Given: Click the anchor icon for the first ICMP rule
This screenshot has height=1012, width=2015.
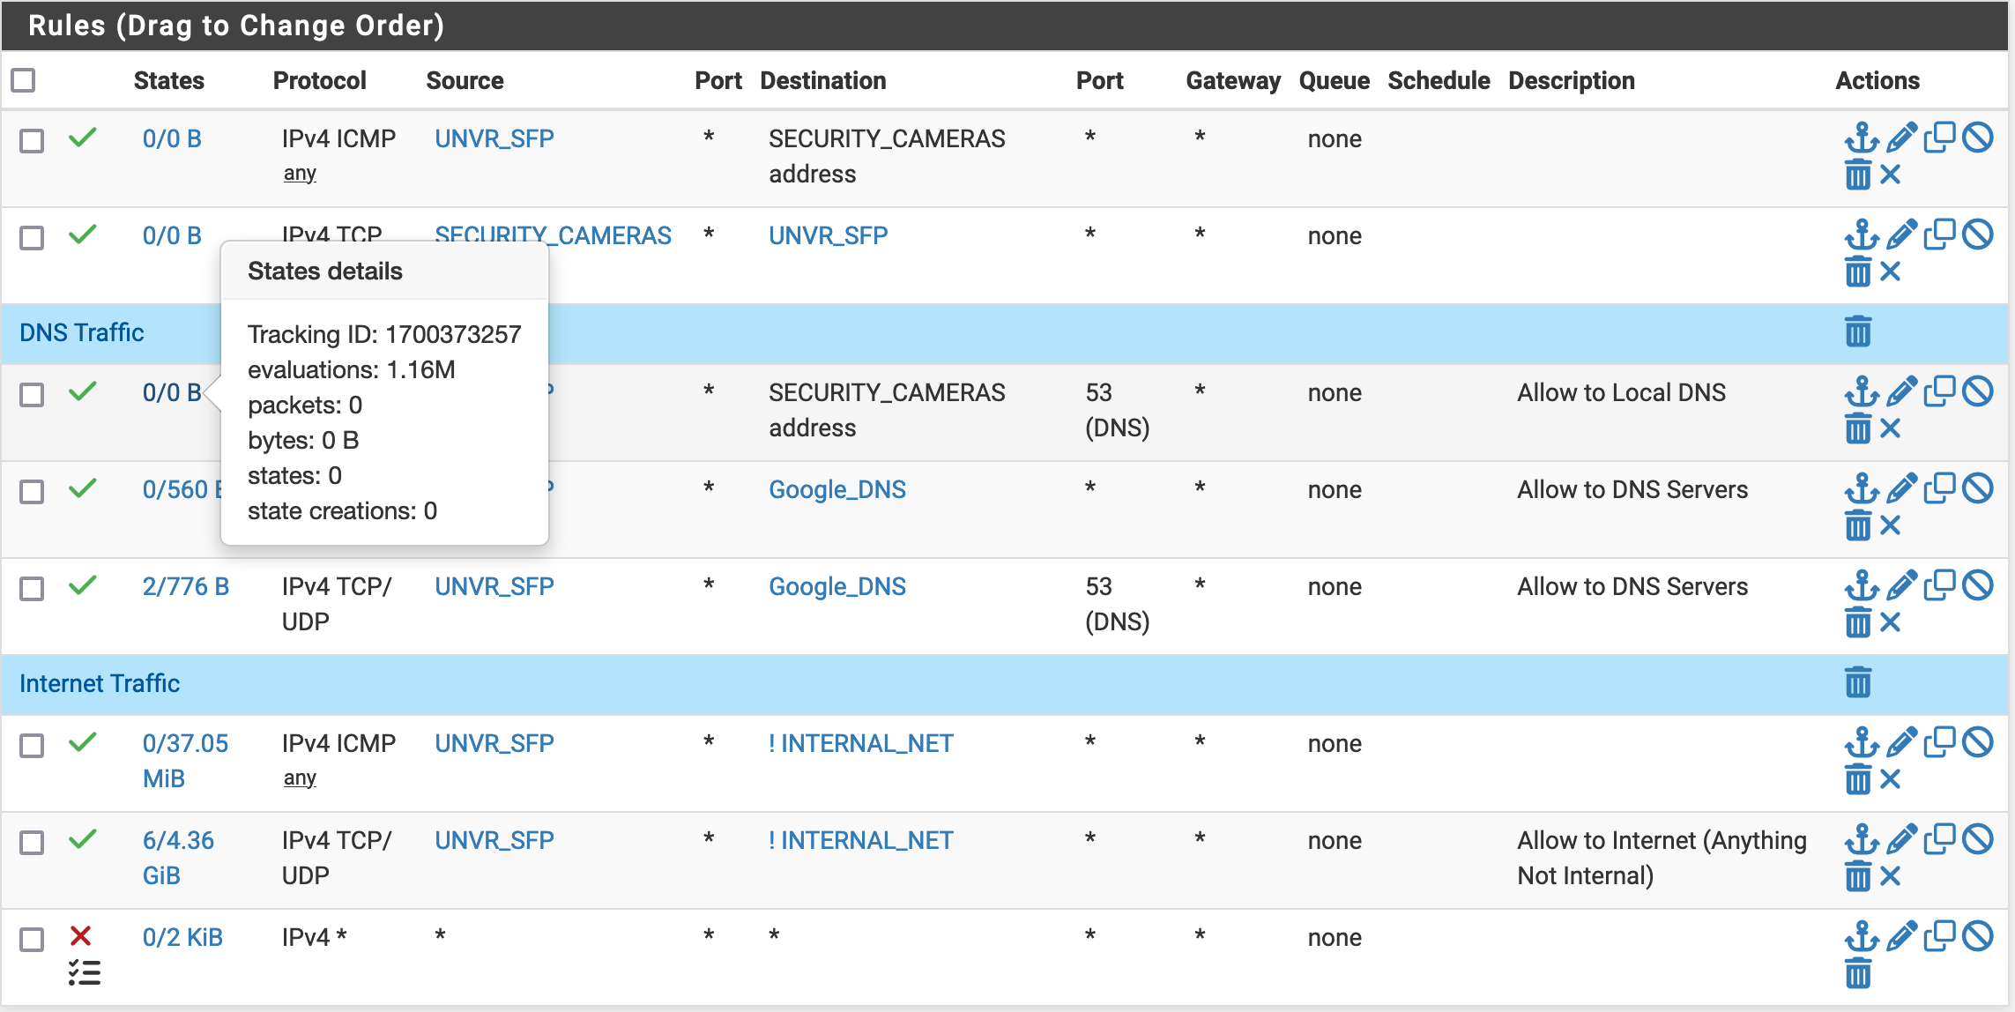Looking at the screenshot, I should coord(1861,138).
